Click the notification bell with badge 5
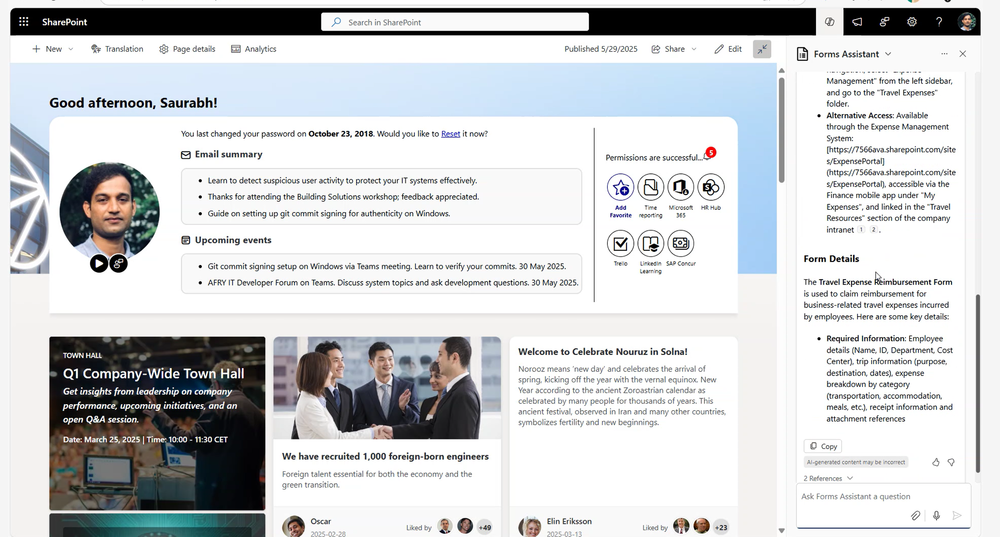Image resolution: width=1000 pixels, height=537 pixels. pyautogui.click(x=708, y=156)
